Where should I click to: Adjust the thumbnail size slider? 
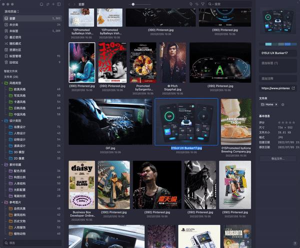133,4
